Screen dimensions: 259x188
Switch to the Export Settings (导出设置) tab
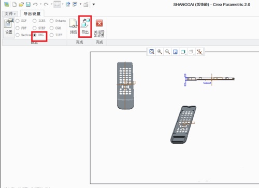32,13
